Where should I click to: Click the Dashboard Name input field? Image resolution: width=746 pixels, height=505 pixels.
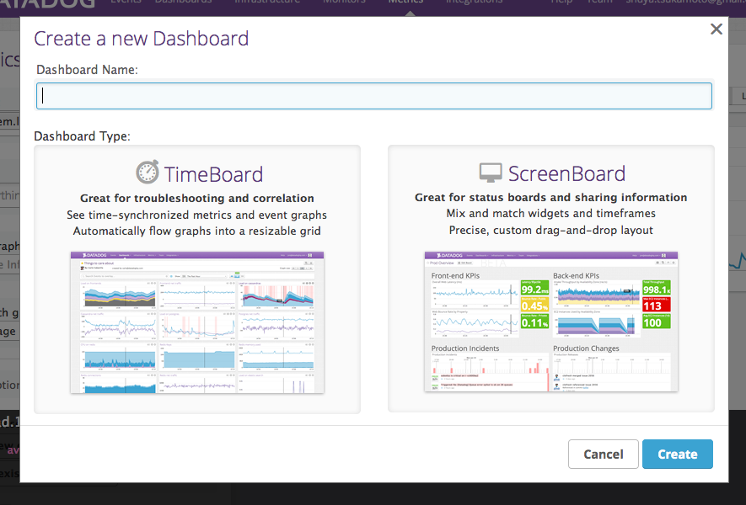tap(373, 95)
